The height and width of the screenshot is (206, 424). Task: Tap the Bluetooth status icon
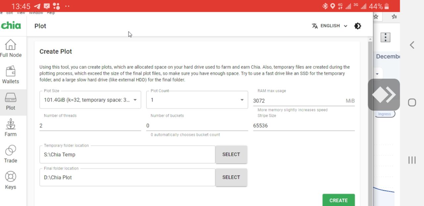click(x=325, y=6)
